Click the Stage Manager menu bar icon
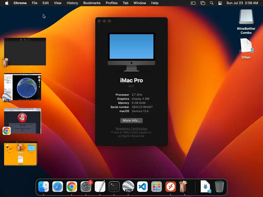Viewport: 263px width, 197px height. tap(193, 3)
